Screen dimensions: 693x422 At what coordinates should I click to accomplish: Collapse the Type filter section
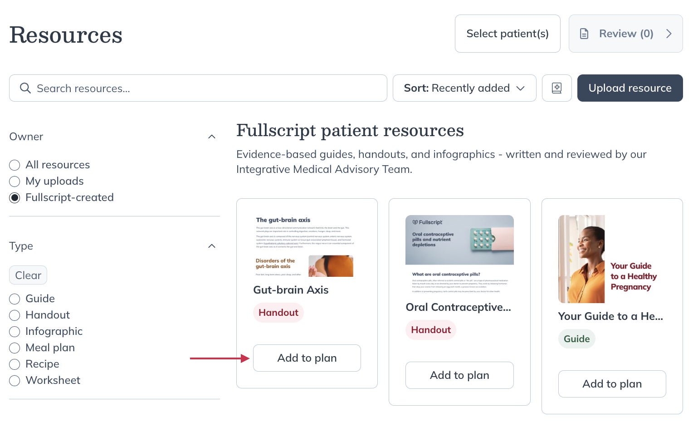click(x=211, y=246)
